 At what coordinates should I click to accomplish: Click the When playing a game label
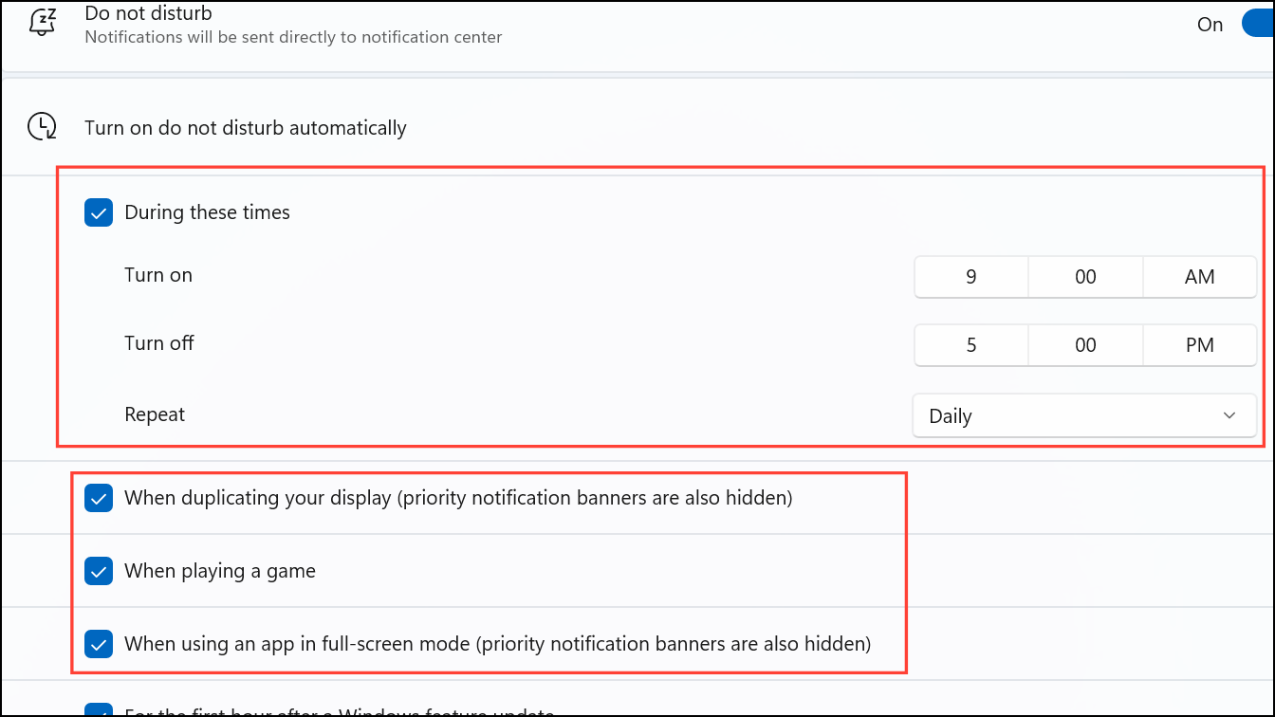[x=220, y=571]
